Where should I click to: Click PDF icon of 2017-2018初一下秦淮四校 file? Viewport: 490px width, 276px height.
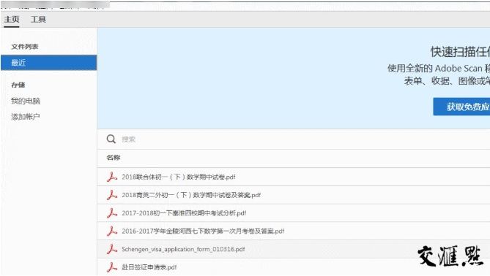coord(111,213)
